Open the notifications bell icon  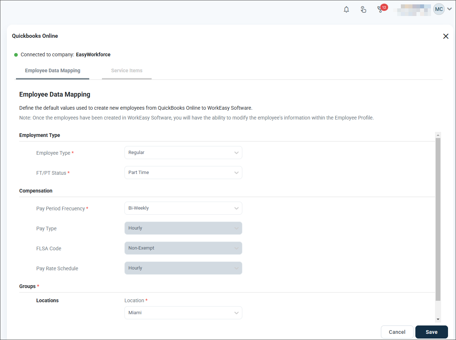click(346, 9)
